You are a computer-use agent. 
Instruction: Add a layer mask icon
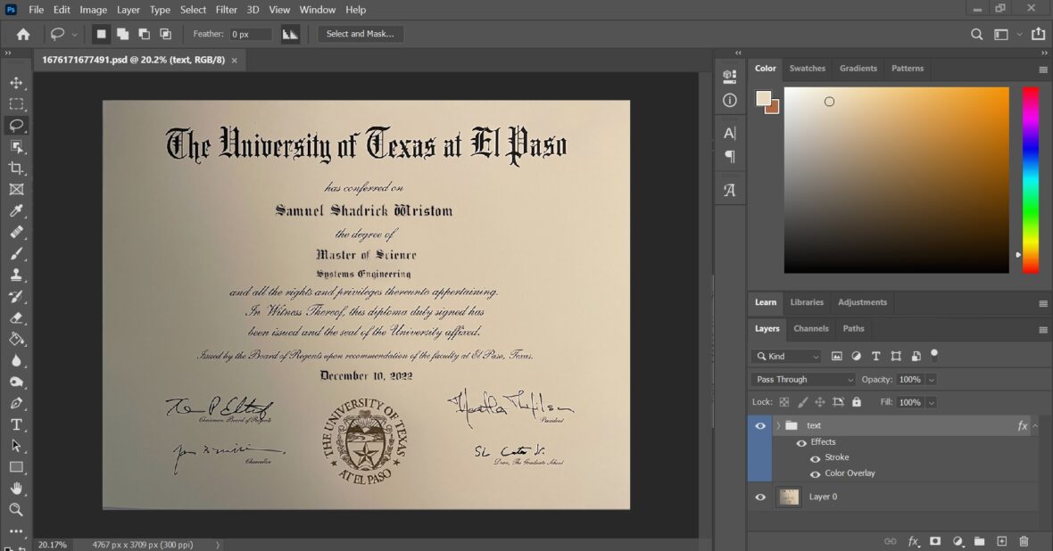pyautogui.click(x=935, y=541)
